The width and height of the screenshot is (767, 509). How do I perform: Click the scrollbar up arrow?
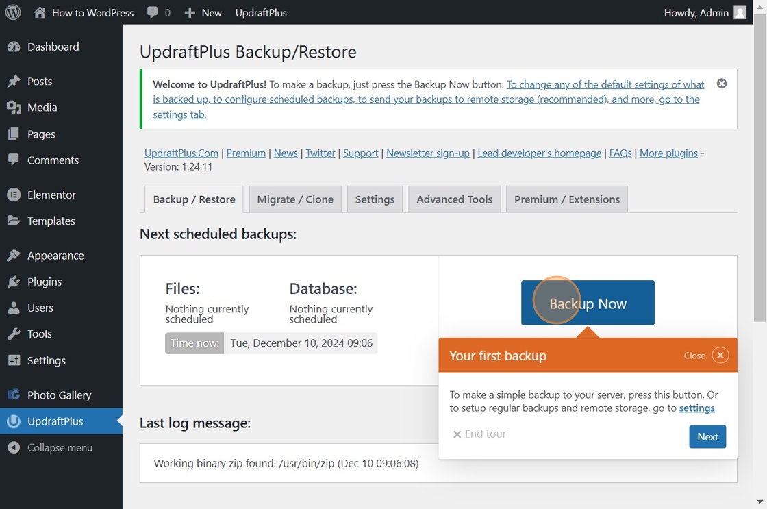[759, 6]
